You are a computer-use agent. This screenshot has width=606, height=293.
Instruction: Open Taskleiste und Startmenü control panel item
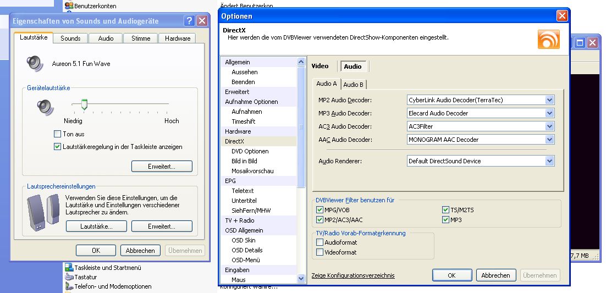[x=69, y=268]
